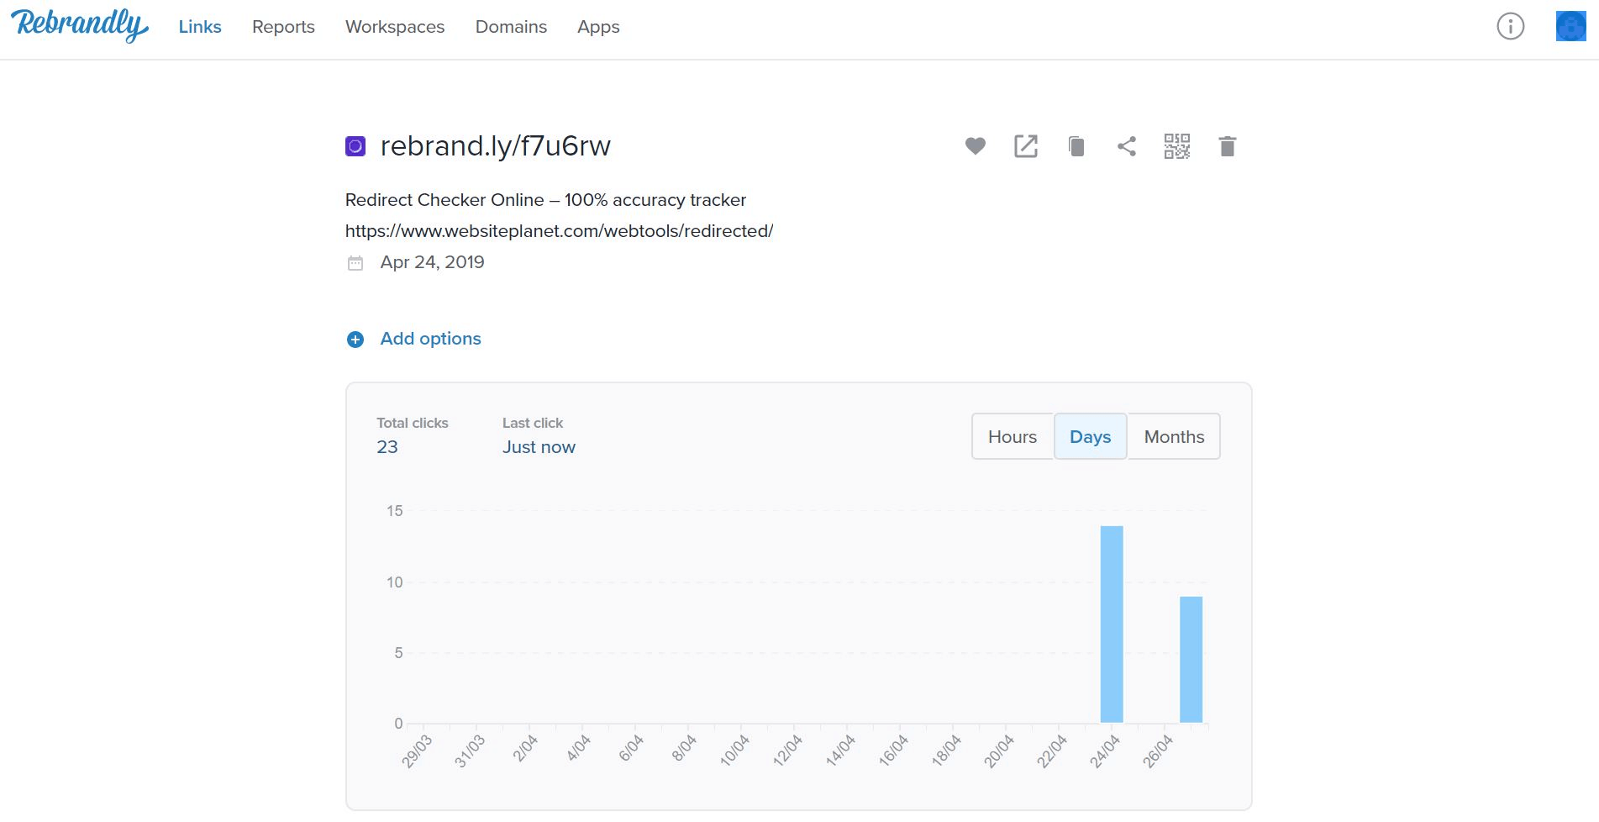Click the 'Last click' label
Viewport: 1599px width, 822px height.
(533, 423)
